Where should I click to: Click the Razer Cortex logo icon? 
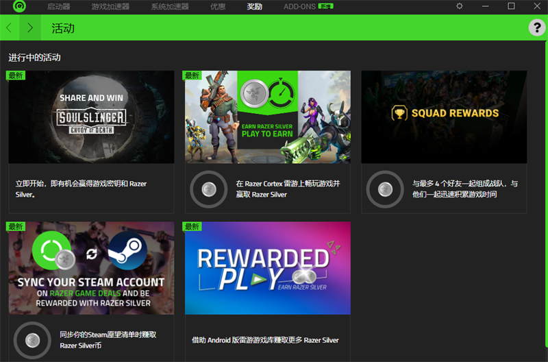tap(19, 6)
